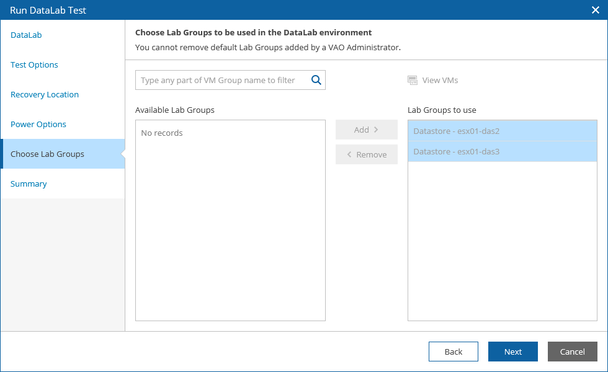Go to the DataLab step
The width and height of the screenshot is (608, 372).
click(26, 35)
